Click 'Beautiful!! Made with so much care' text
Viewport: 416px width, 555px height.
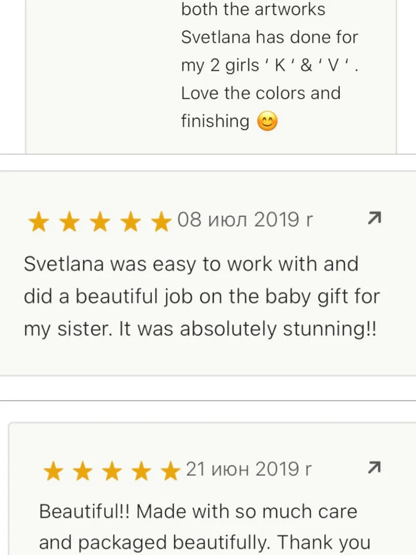coord(198,512)
